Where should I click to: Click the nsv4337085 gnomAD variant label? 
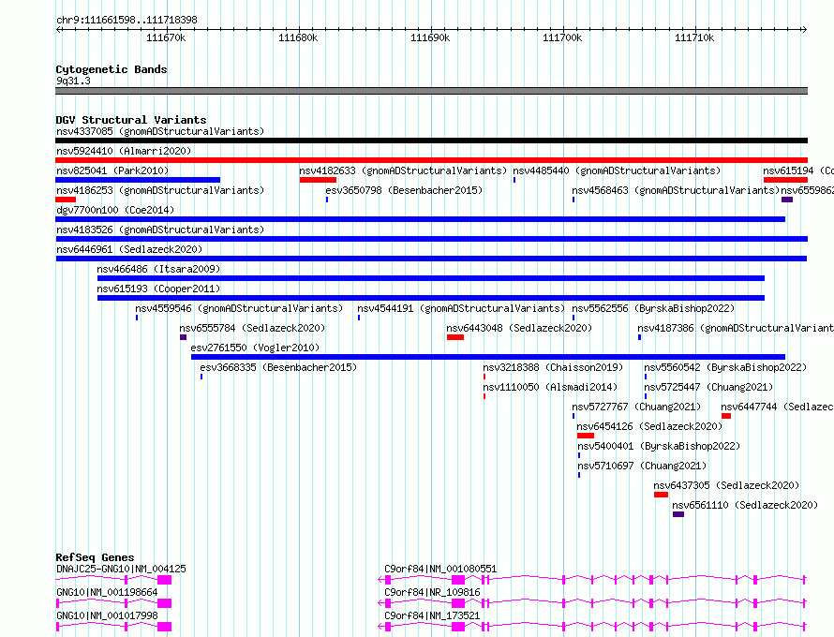pos(160,131)
